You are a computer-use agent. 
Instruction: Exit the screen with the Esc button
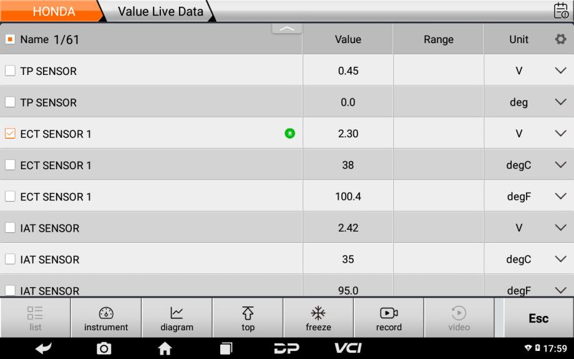pos(538,318)
